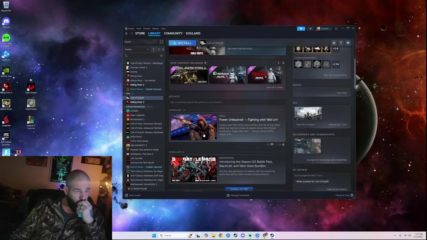Select DOOM in the library list
This screenshot has width=427, height=240.
pos(133,72)
